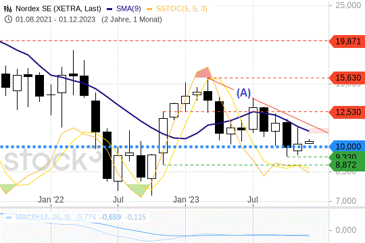Click the 0,000 MACD axis value
Screen dimensions: 365x243
coord(345,230)
